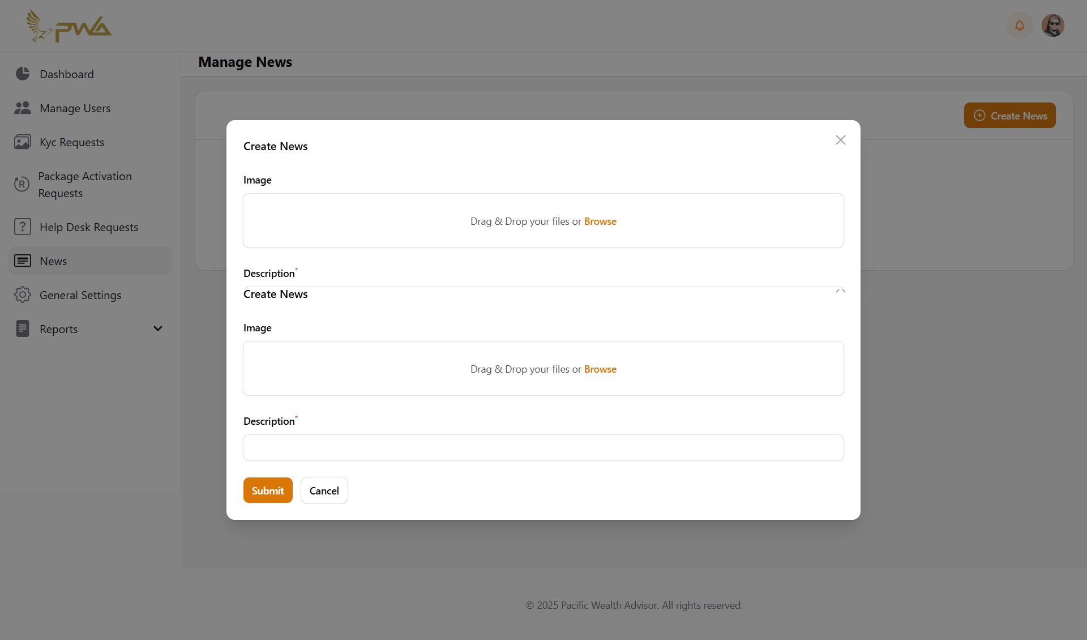1087x640 pixels.
Task: Open the notification bell
Action: tap(1020, 25)
